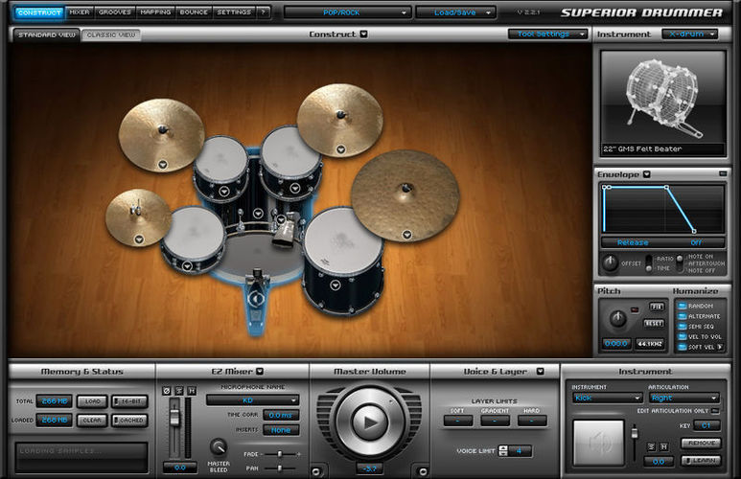741x479 pixels.
Task: Open the menu on the ride cymbal
Action: coord(406,235)
